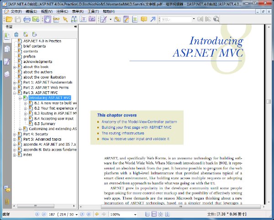Select the 'index' bookmark
This screenshot has height=220, width=274.
(x=27, y=155)
